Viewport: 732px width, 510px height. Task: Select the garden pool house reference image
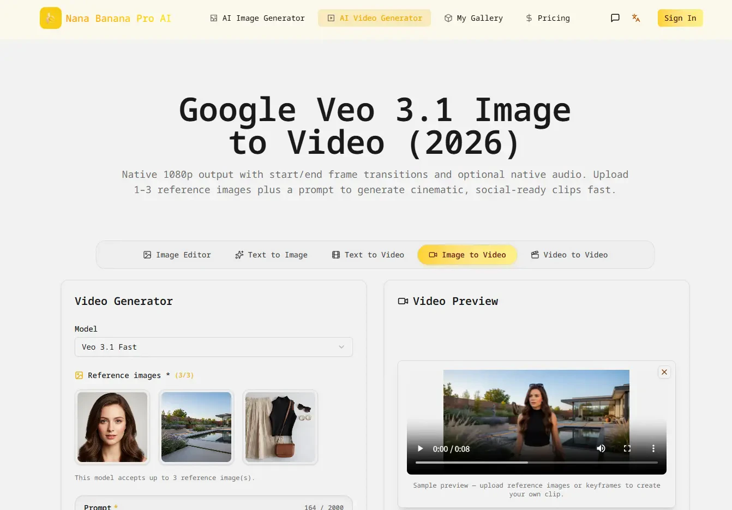point(196,427)
